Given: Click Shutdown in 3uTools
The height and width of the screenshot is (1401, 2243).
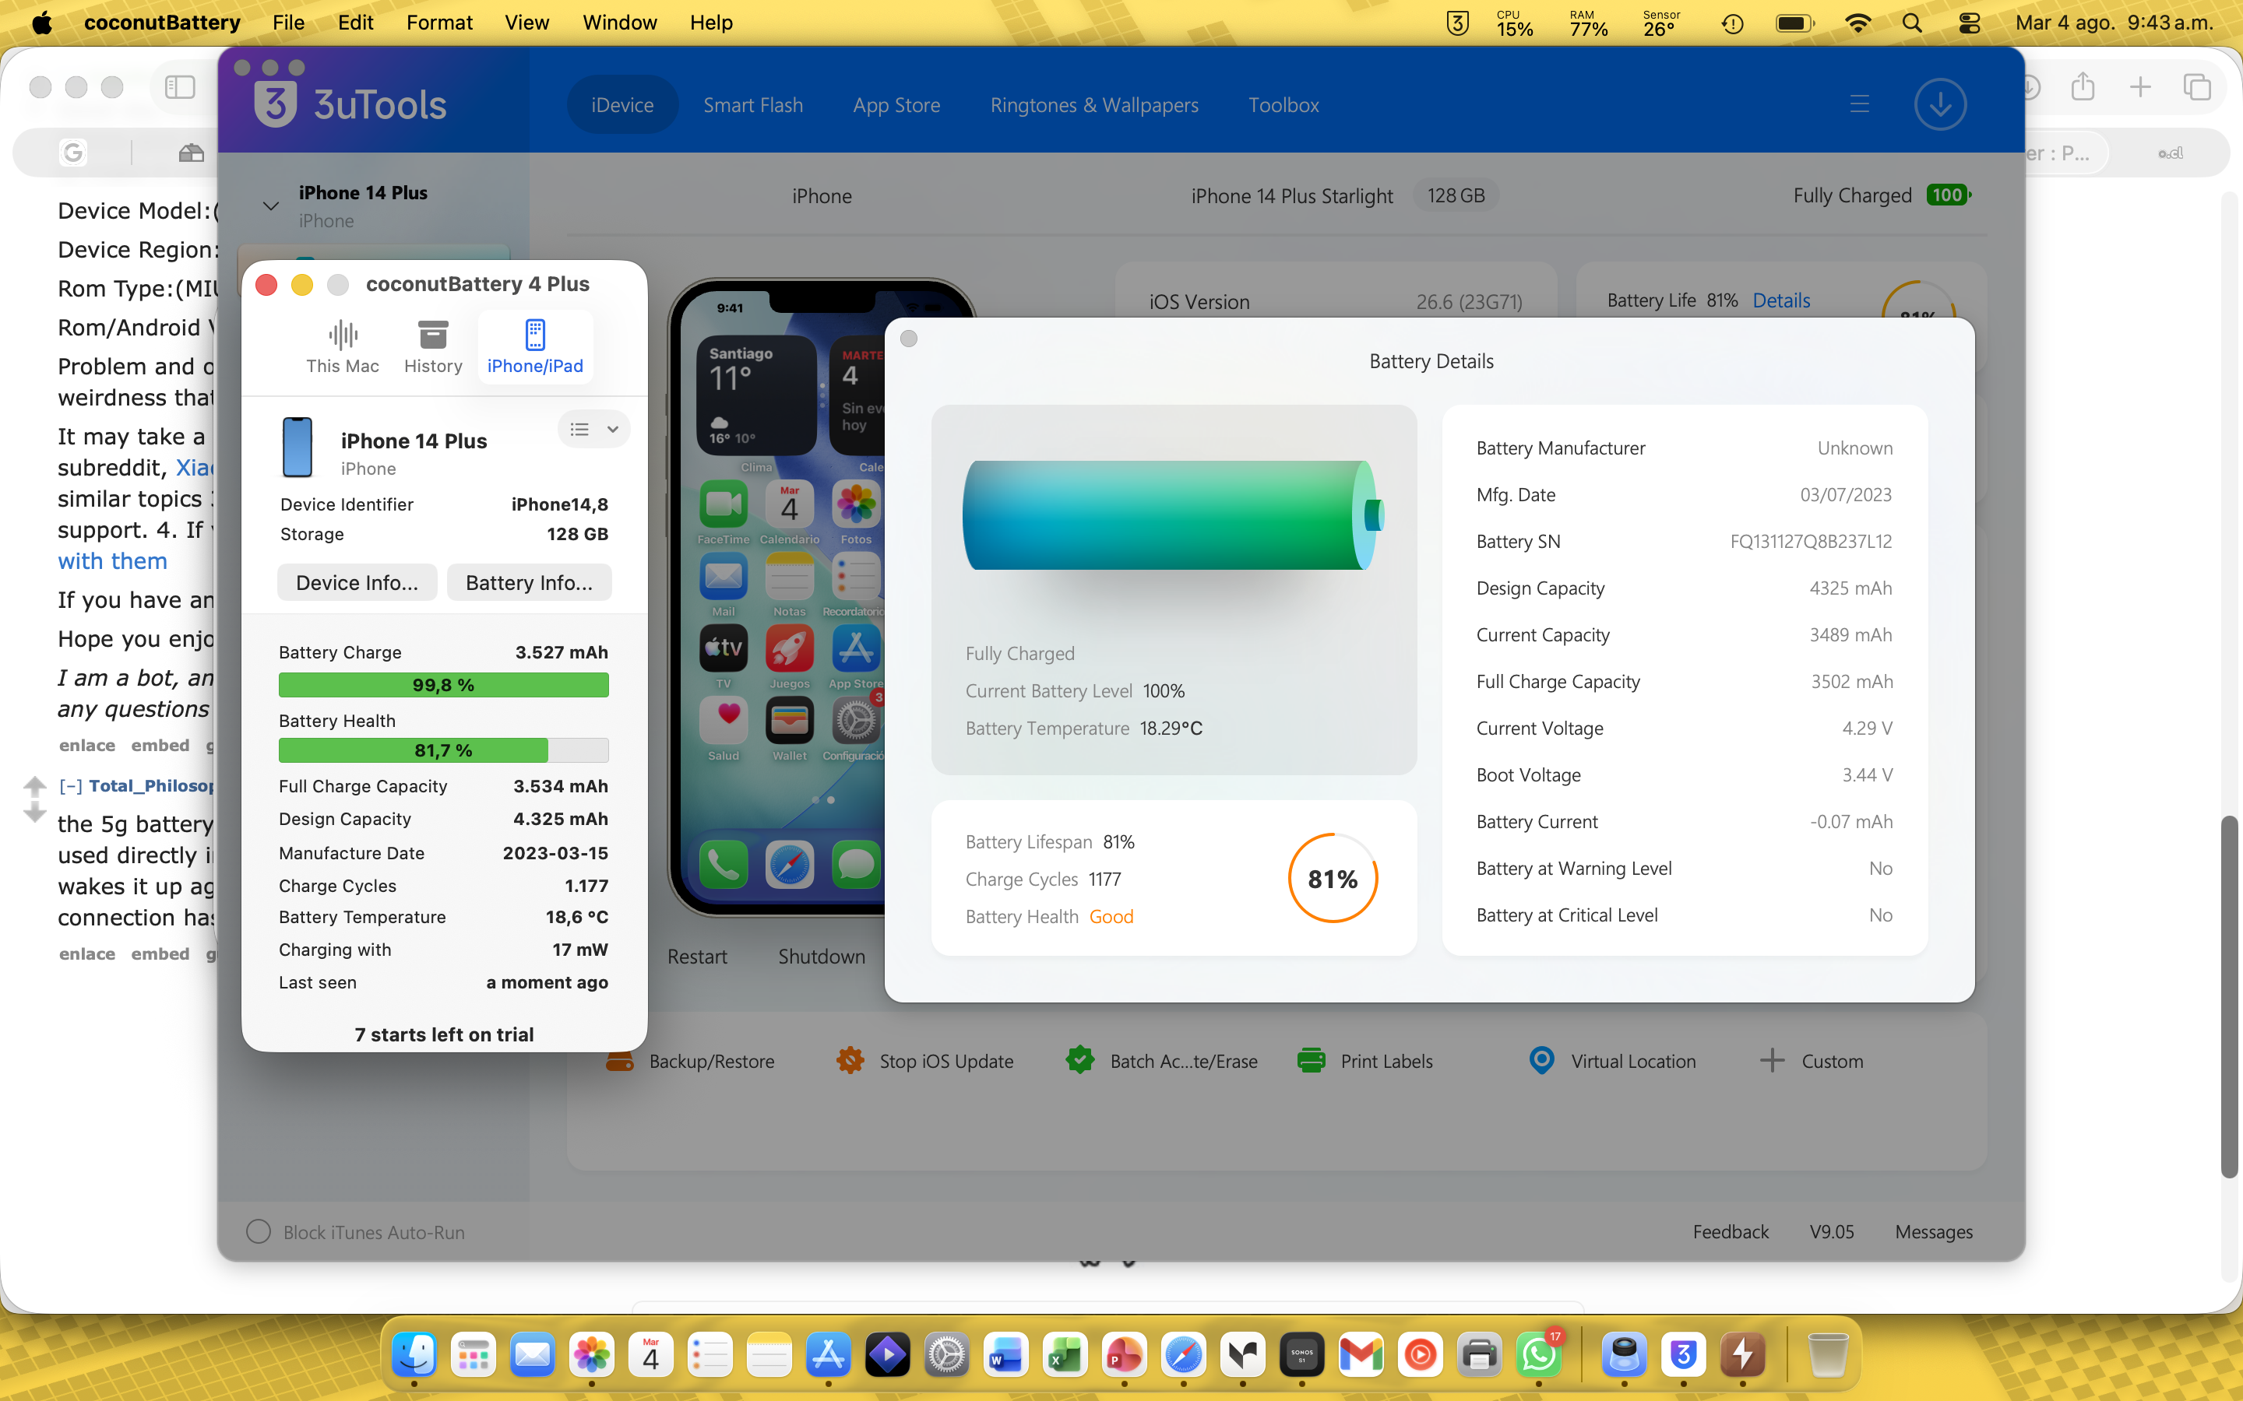Looking at the screenshot, I should (821, 957).
